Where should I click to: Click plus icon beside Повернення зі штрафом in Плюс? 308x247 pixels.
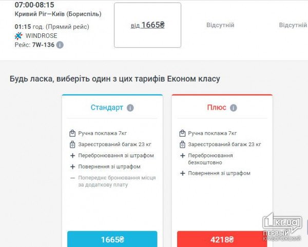182,173
